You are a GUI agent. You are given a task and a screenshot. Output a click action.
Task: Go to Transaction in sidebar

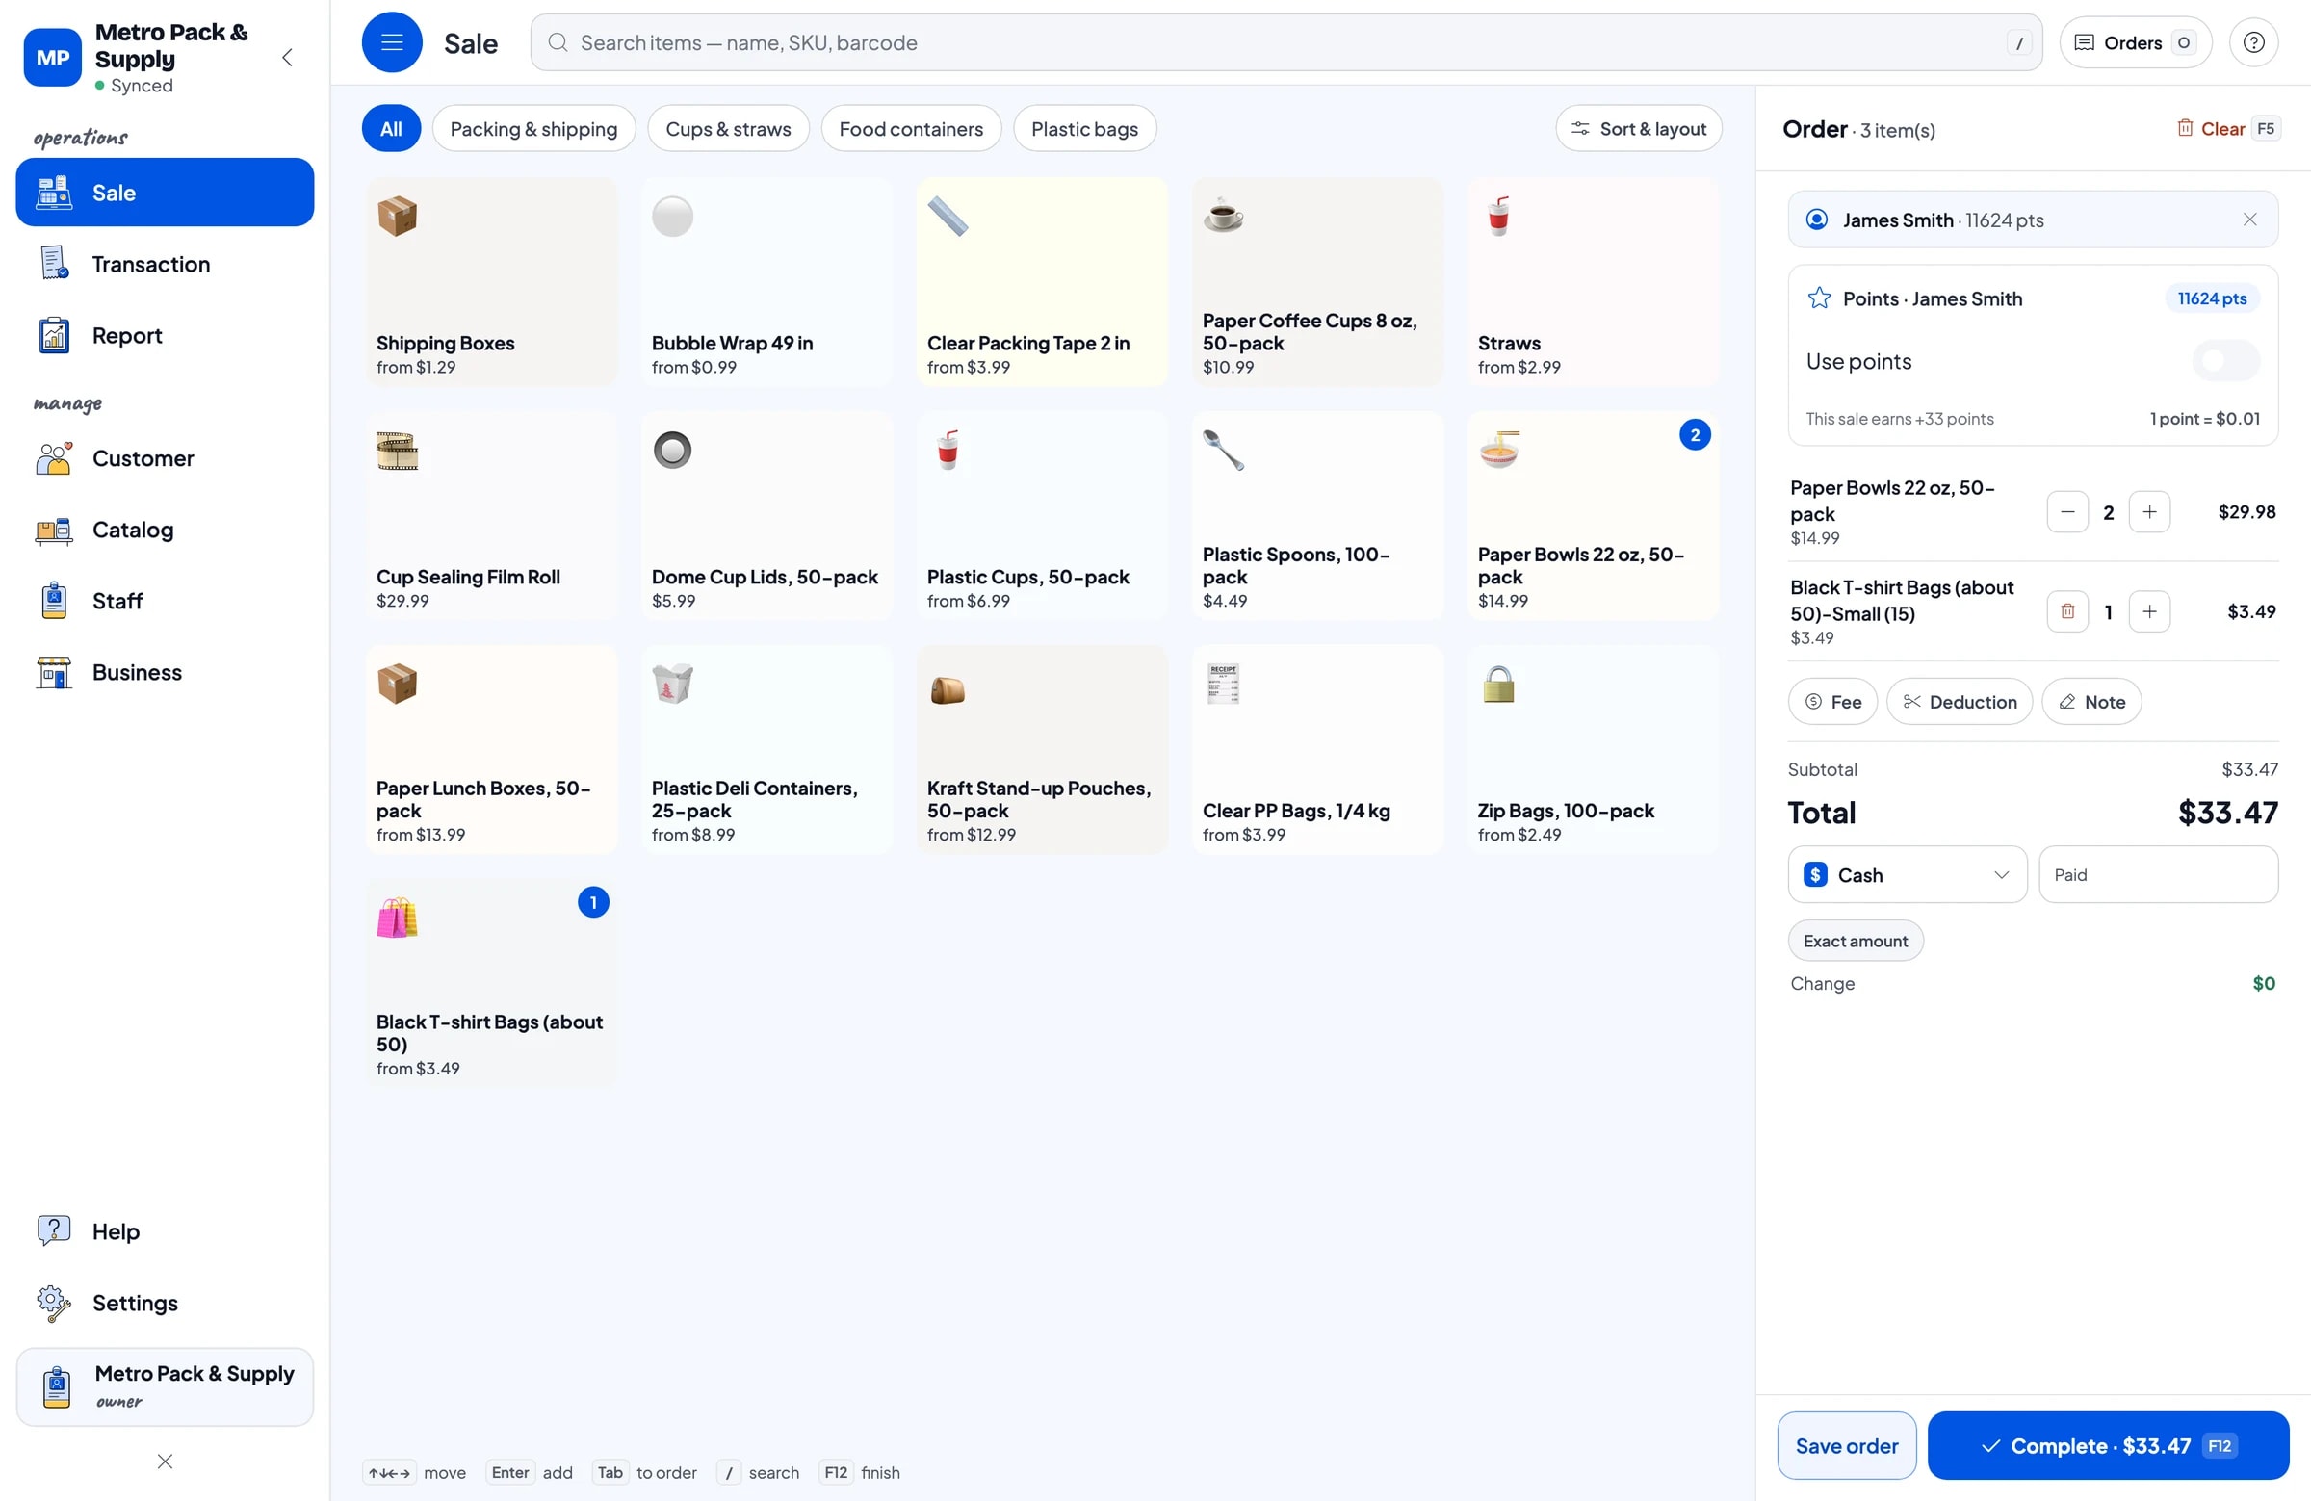pyautogui.click(x=165, y=264)
